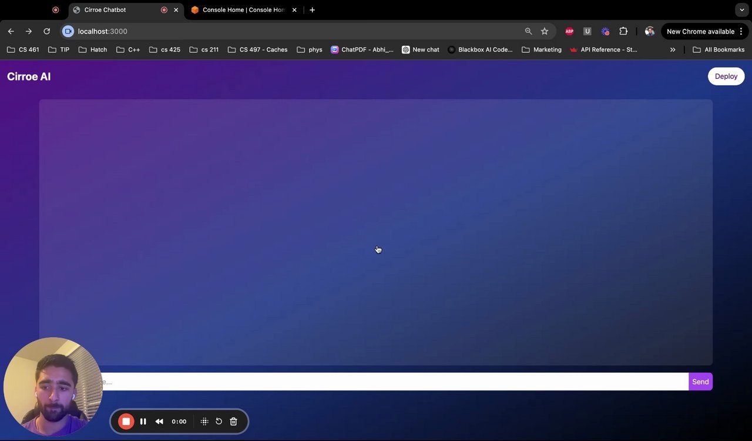Click the webcam preview bubble

click(x=53, y=387)
